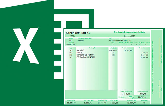This screenshot has width=165, height=106.
Task: Select the '2.669,28' discount value
Action: pyautogui.click(x=144, y=55)
